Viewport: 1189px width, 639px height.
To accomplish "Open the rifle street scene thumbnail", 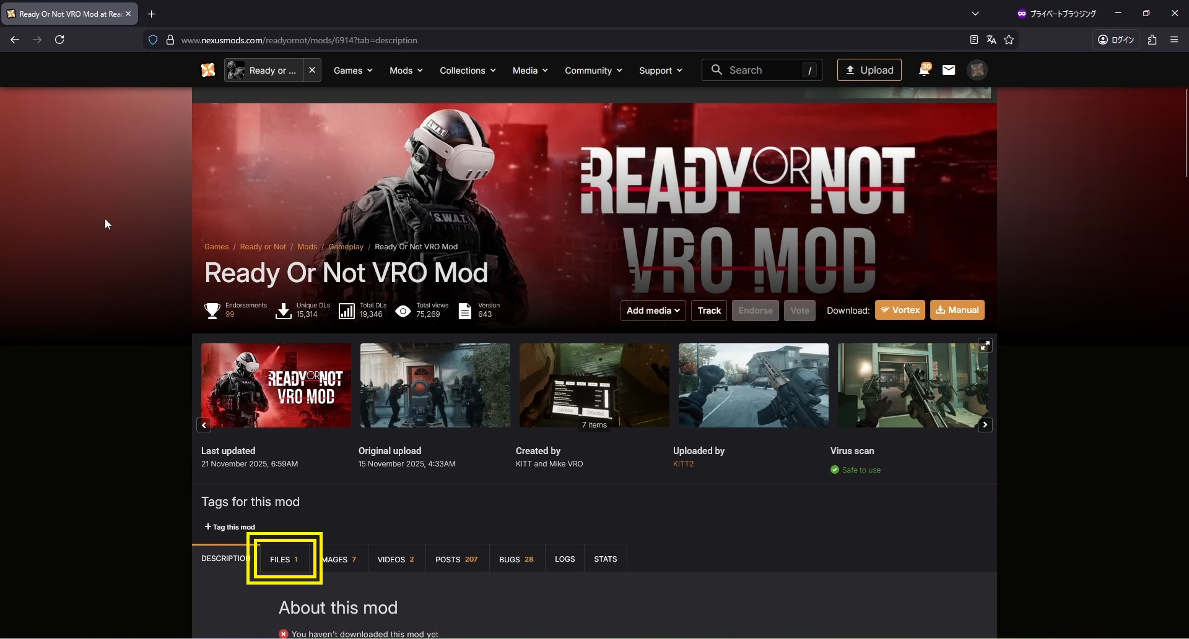I will pyautogui.click(x=753, y=385).
